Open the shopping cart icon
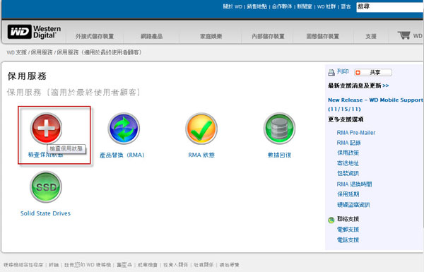The image size is (424, 272). tap(404, 35)
